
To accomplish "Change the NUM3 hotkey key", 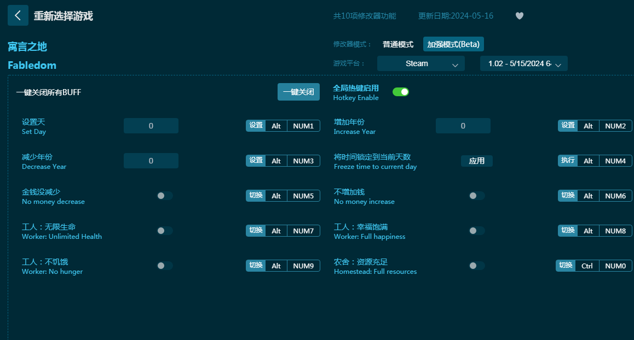I will point(303,161).
